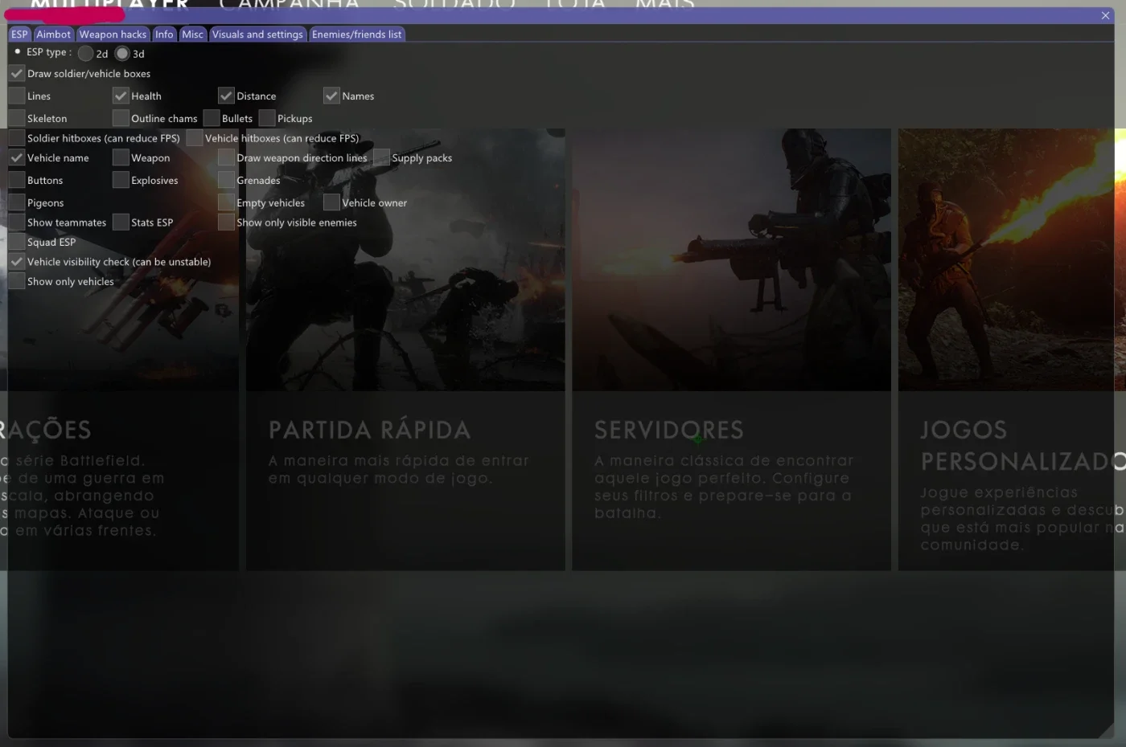Open the Visuals and settings tab
This screenshot has width=1126, height=747.
tap(257, 34)
